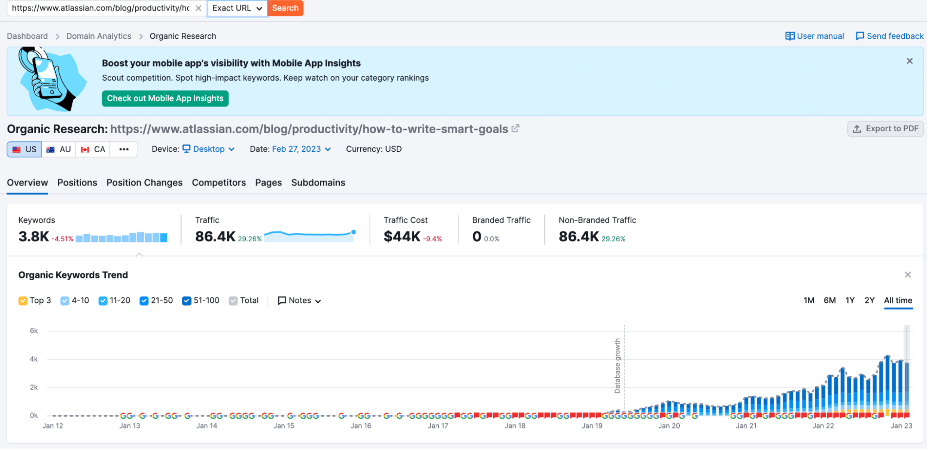This screenshot has width=927, height=449.
Task: Clear the URL search field
Action: point(198,8)
